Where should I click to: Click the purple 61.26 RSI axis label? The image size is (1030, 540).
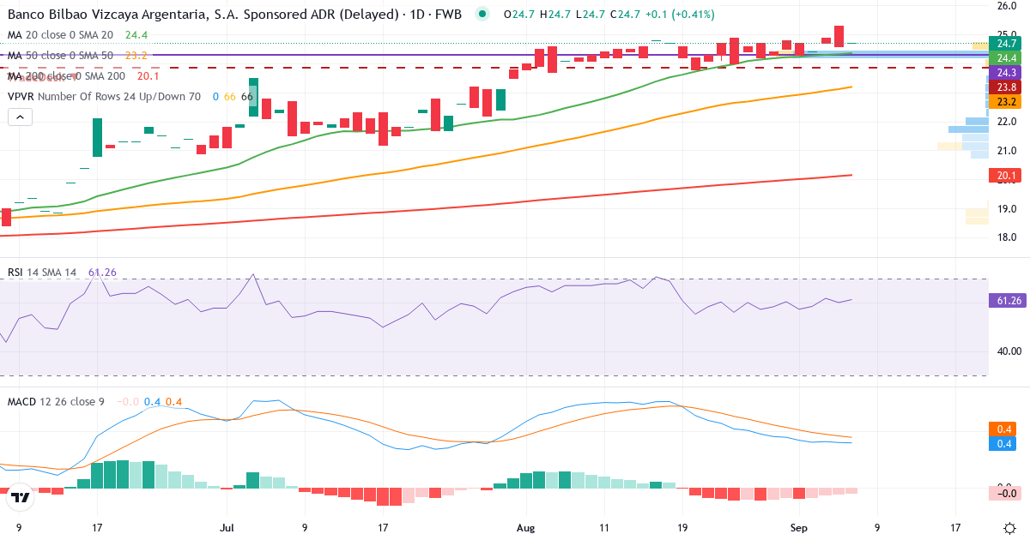(x=1006, y=301)
